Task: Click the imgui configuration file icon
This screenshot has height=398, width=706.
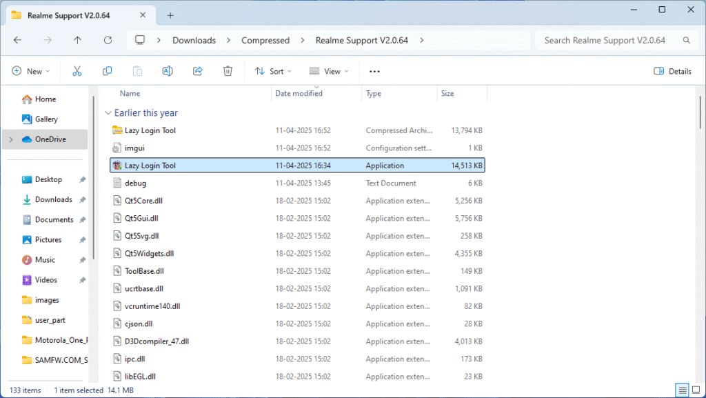Action: pos(117,148)
